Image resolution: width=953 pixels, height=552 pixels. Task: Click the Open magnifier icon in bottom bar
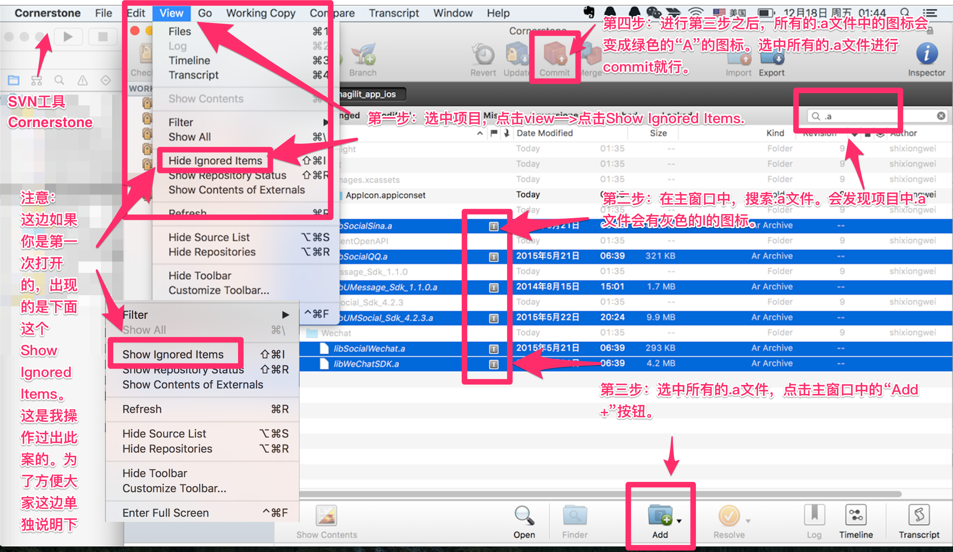[524, 516]
